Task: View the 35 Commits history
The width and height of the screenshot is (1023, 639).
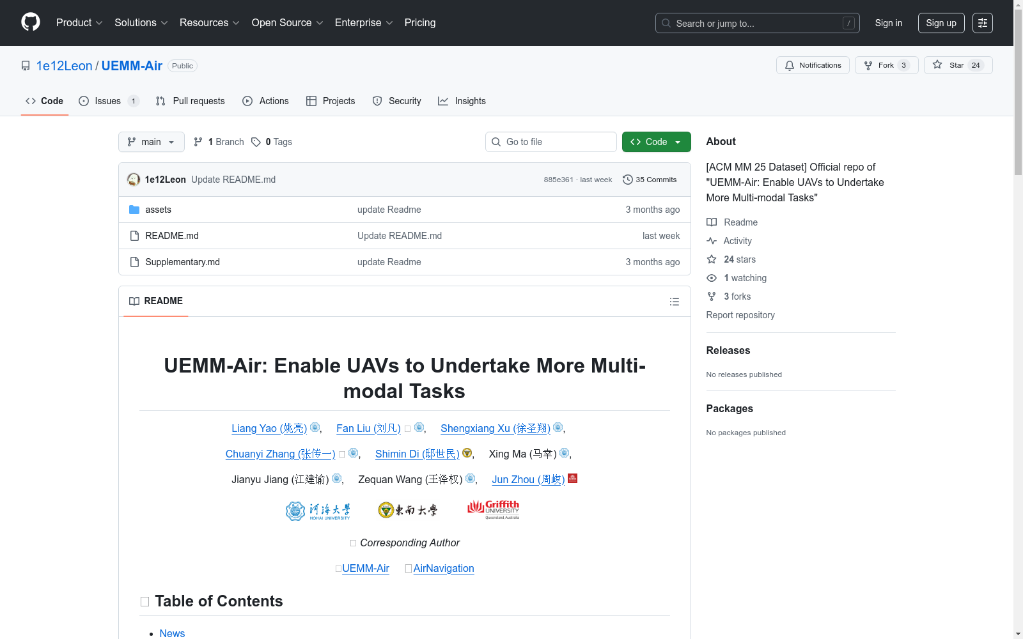Action: tap(650, 180)
